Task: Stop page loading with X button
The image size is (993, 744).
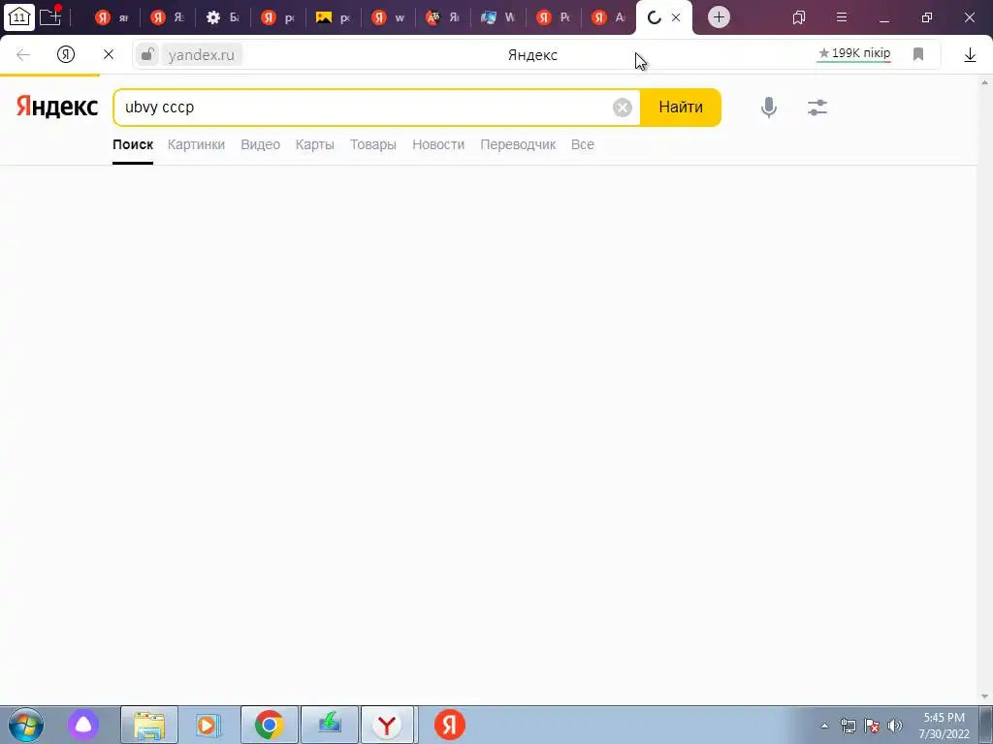Action: 109,55
